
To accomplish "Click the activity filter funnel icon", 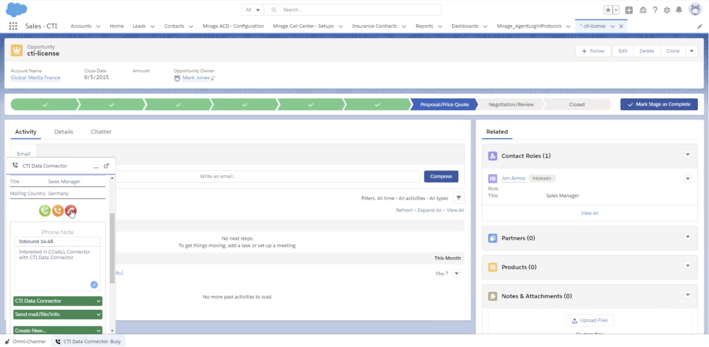I will click(x=459, y=198).
